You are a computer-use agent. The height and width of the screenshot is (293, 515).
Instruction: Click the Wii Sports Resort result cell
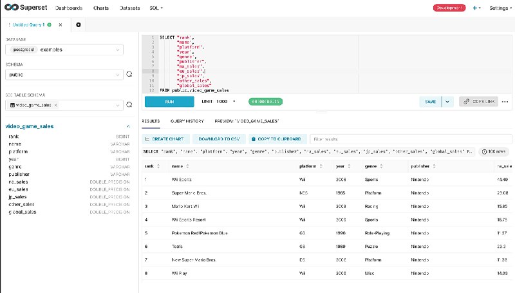click(x=189, y=220)
